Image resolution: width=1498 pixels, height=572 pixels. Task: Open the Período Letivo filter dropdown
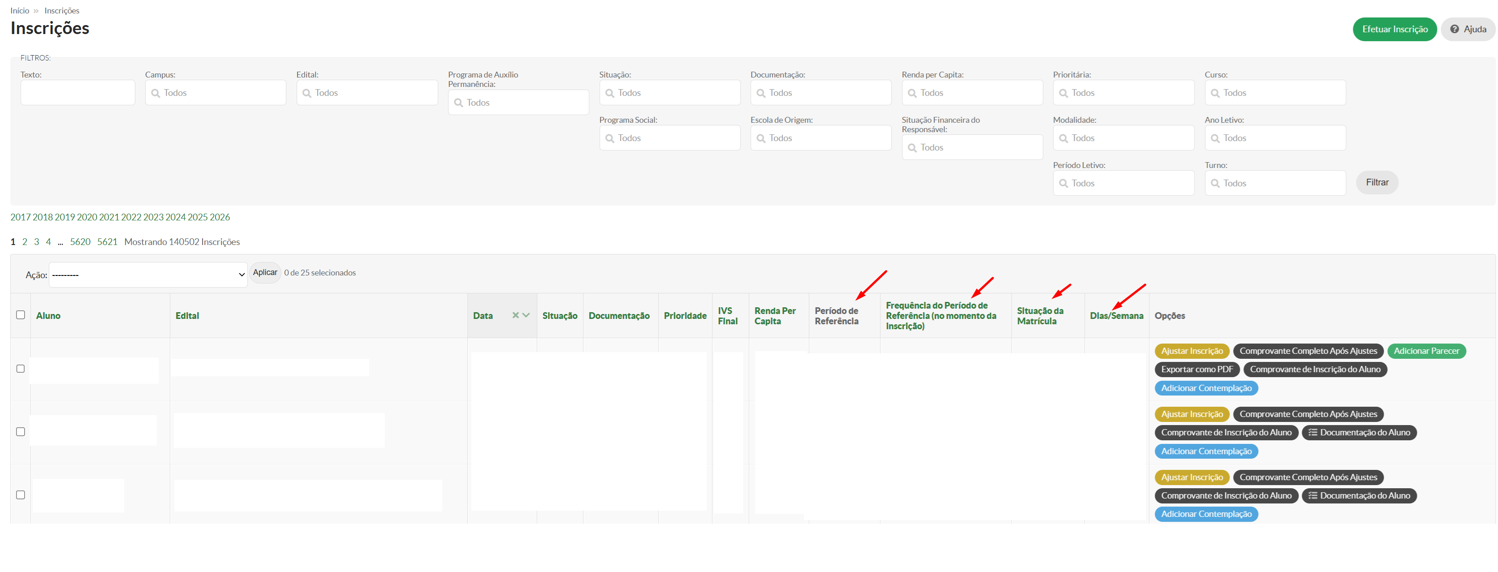1123,183
